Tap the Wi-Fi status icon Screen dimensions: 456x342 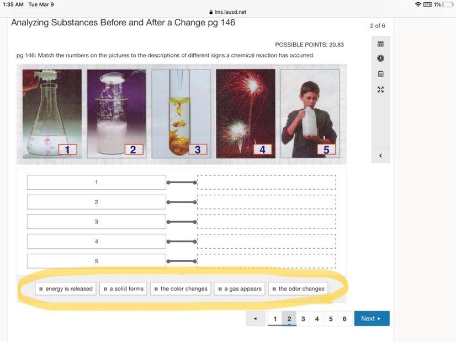coord(418,4)
